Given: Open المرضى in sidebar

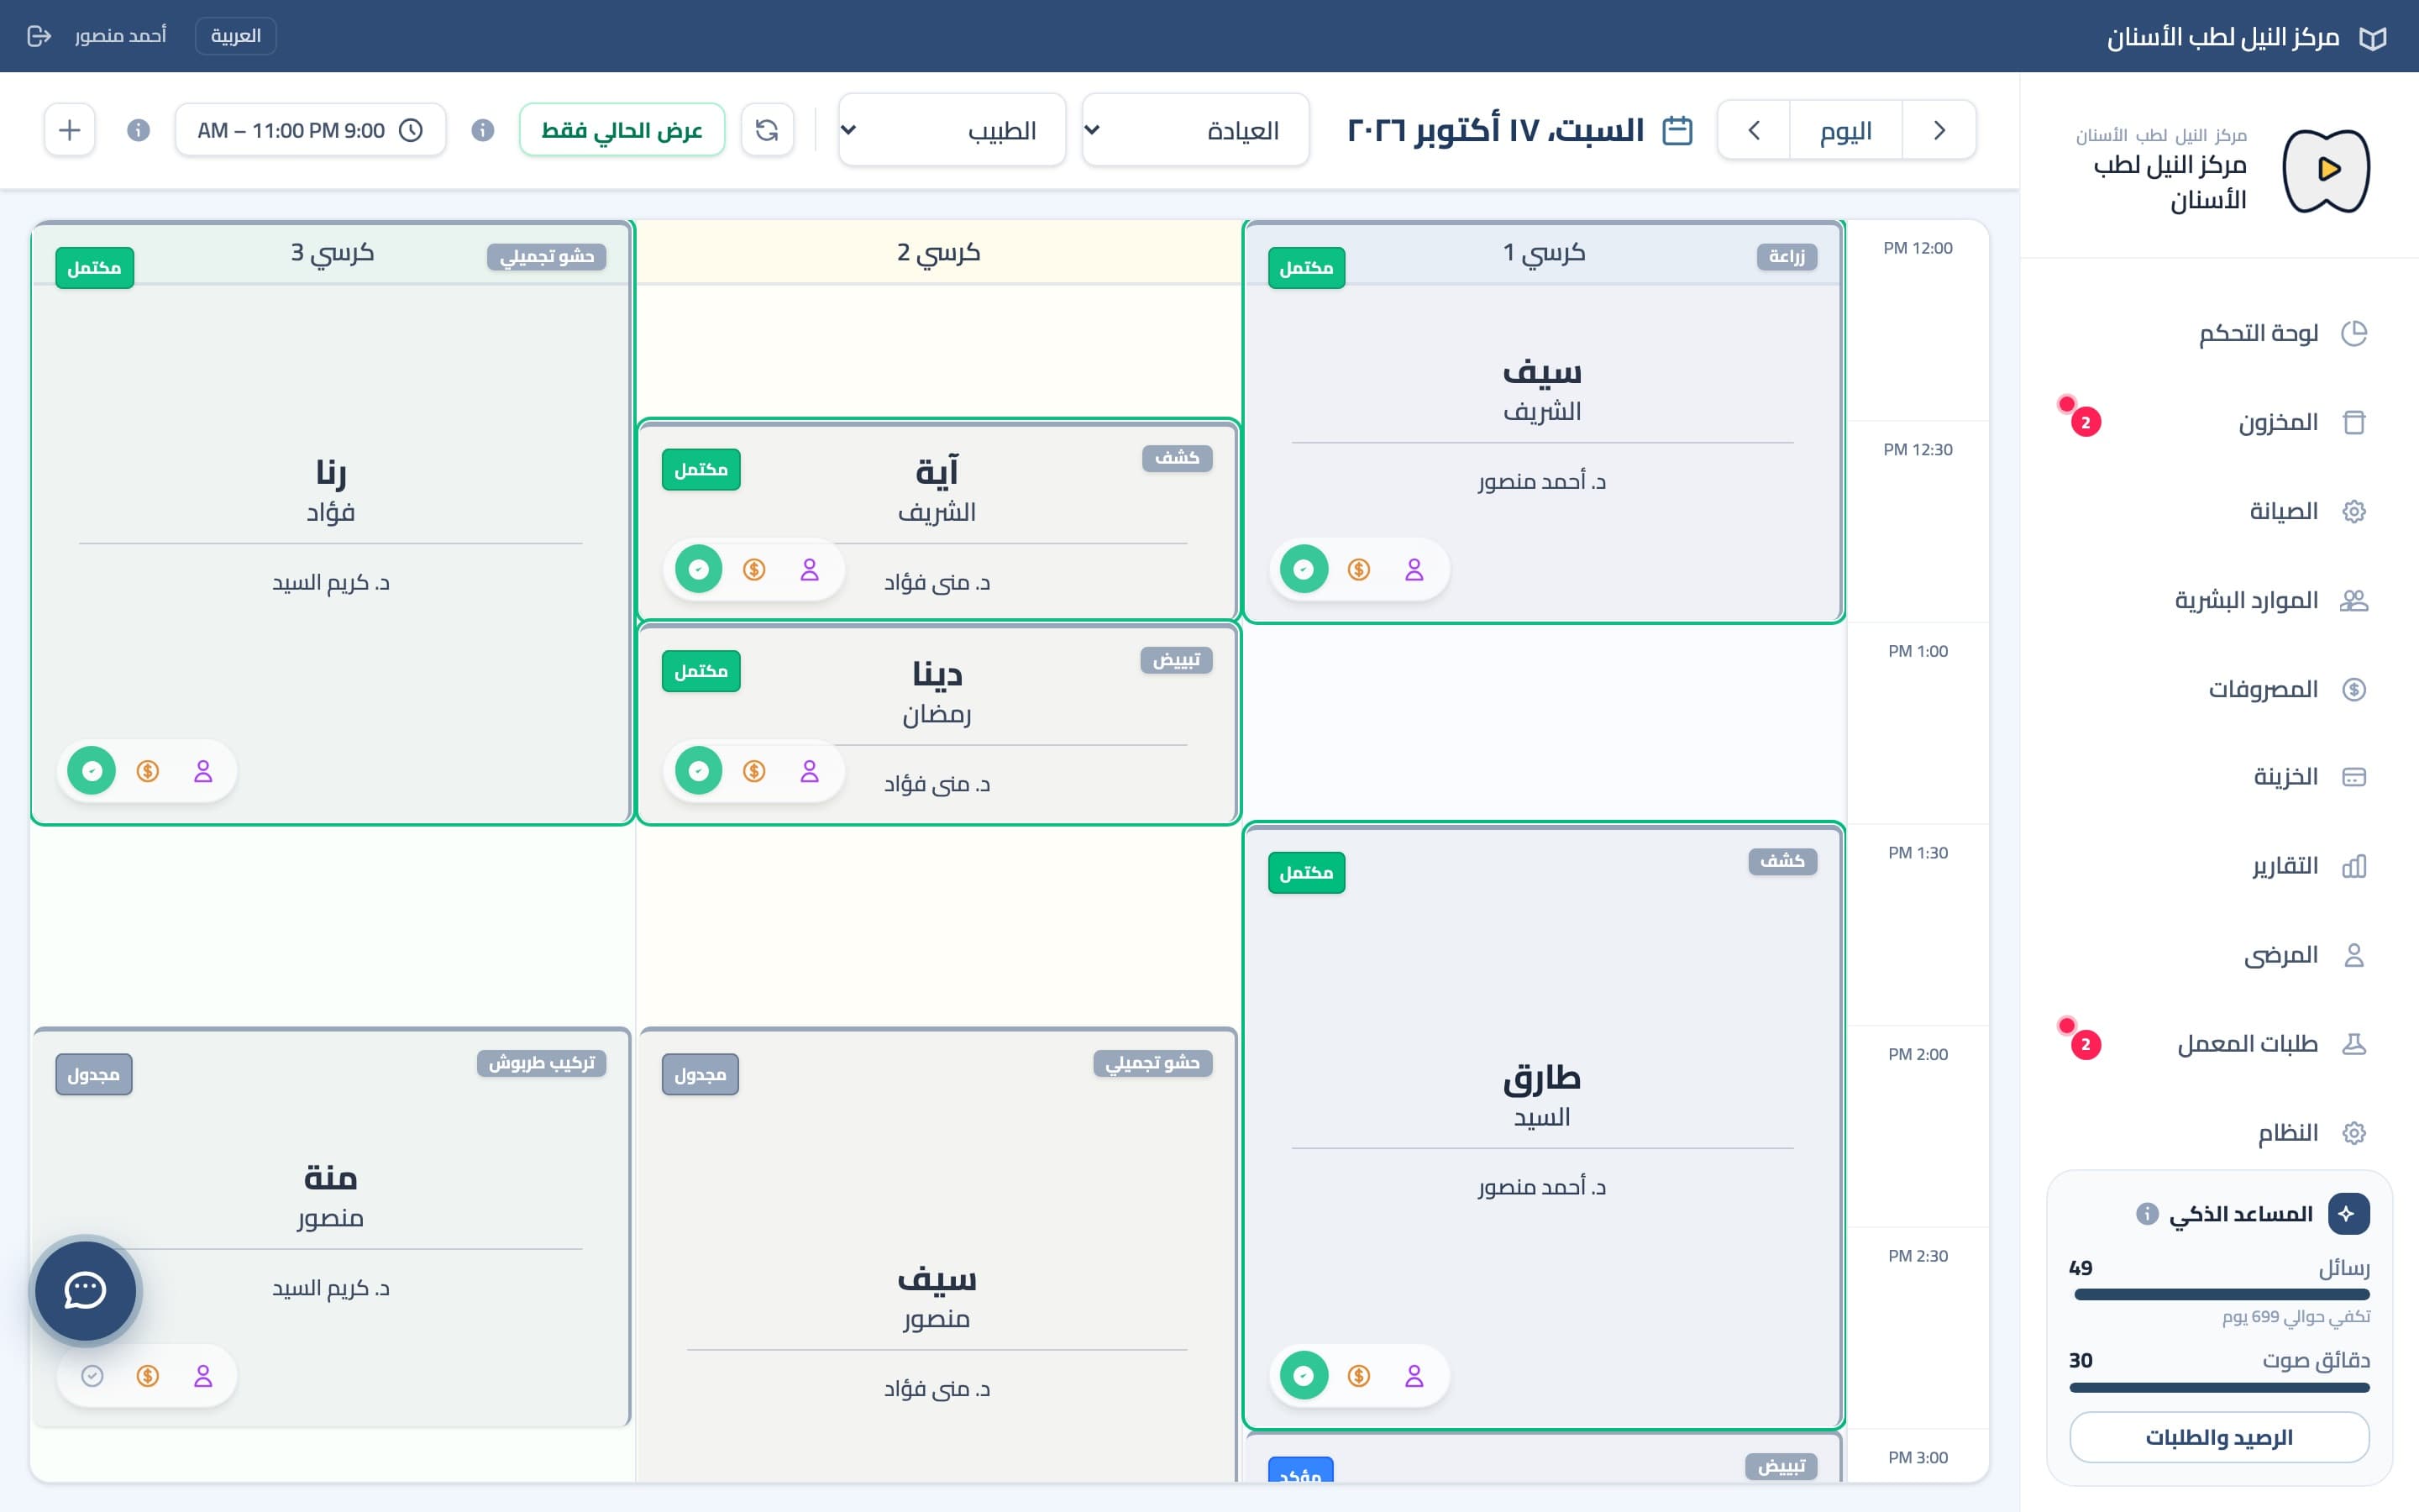Looking at the screenshot, I should [x=2219, y=955].
